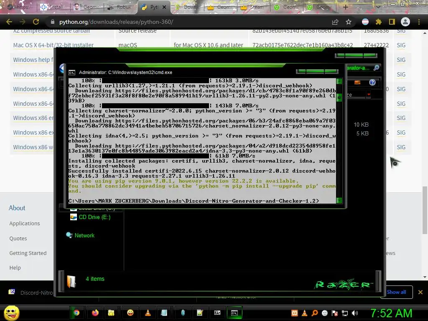Open Windows help file link

click(33, 60)
